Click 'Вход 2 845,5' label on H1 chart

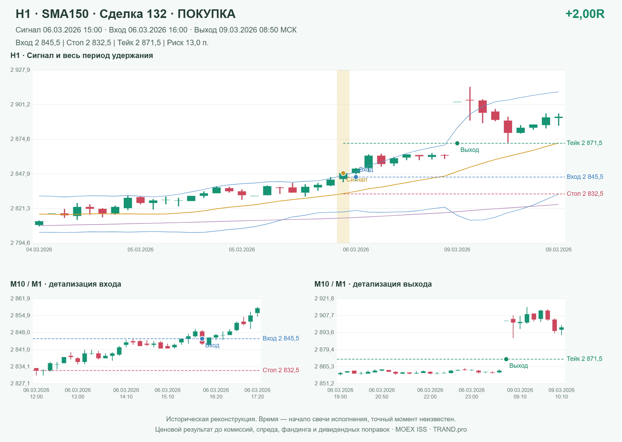point(585,177)
